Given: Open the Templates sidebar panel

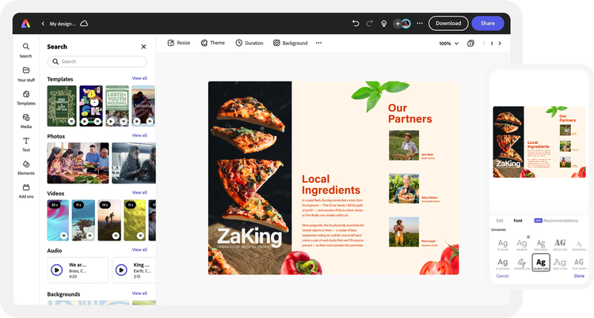Looking at the screenshot, I should pos(26,97).
